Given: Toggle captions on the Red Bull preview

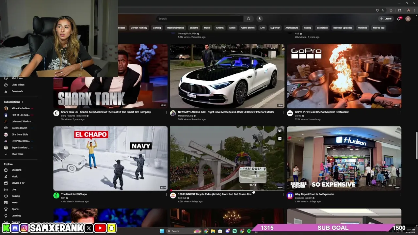Looking at the screenshot, I should tap(280, 139).
